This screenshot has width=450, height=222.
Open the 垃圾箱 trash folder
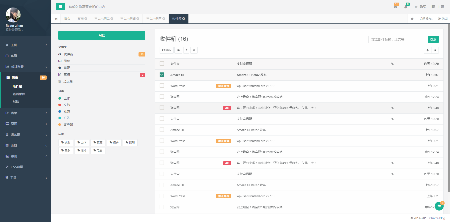point(102,82)
